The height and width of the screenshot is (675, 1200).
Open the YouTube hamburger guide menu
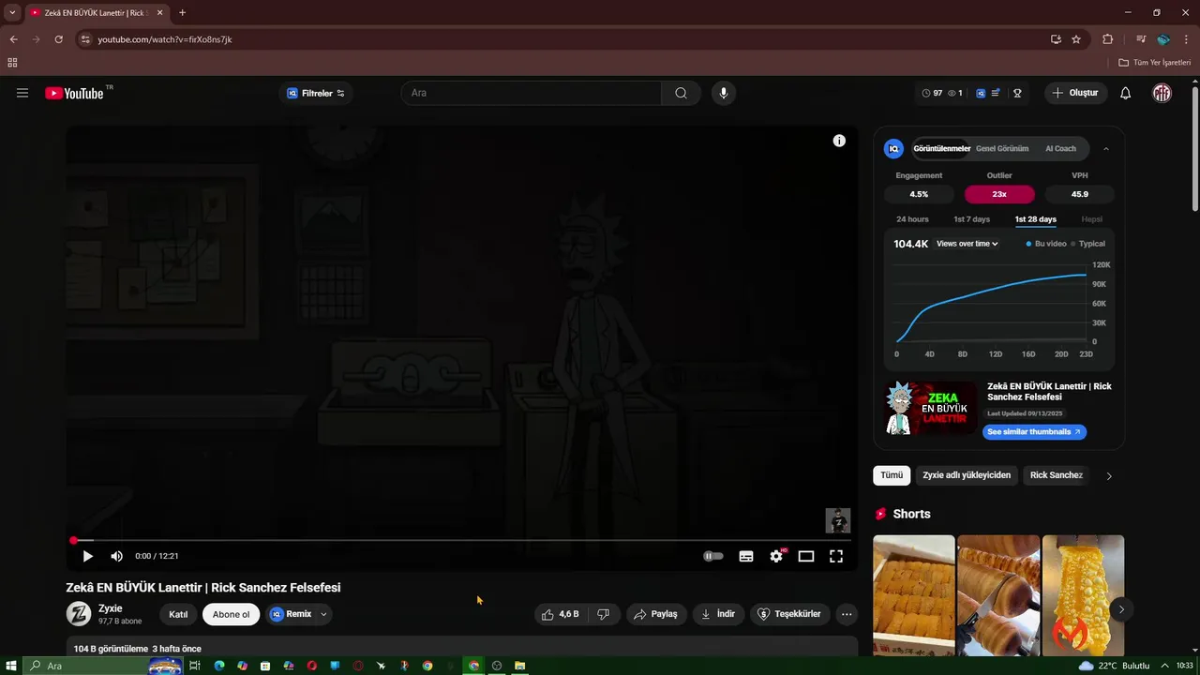click(x=22, y=93)
